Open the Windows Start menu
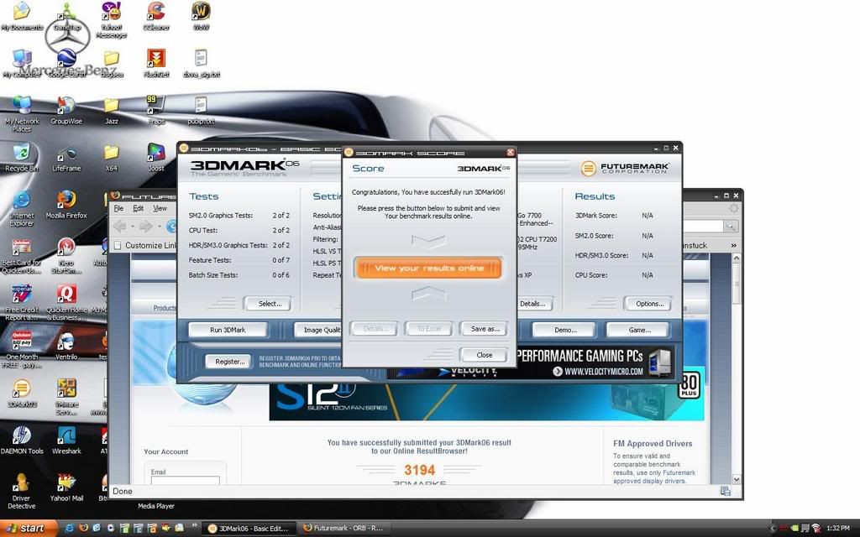This screenshot has width=860, height=537. point(29,529)
